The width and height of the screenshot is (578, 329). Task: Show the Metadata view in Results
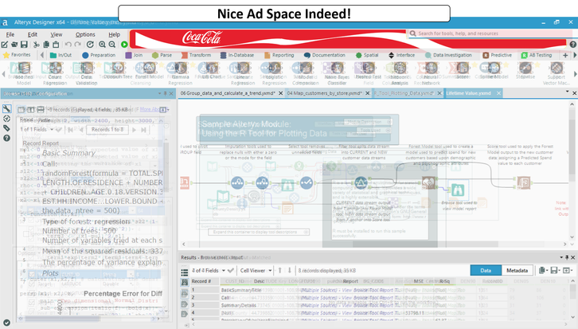517,270
